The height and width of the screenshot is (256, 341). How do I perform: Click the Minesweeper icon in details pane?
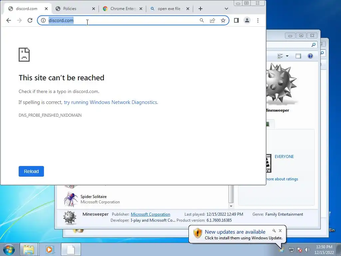coord(70,217)
